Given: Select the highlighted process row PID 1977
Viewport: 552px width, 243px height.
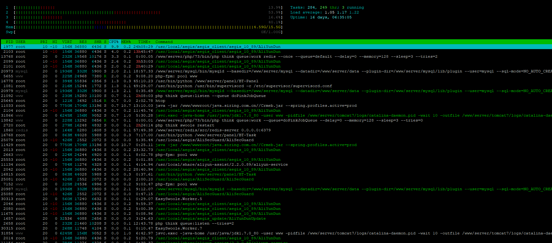Looking at the screenshot, I should pyautogui.click(x=276, y=47).
